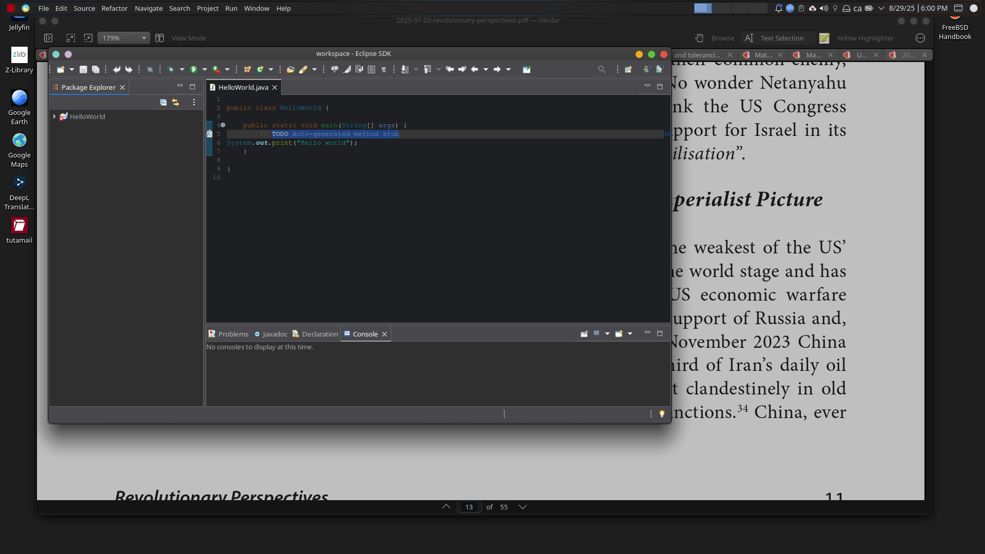Open the Eclipse toolbar search magnifier

(x=601, y=70)
